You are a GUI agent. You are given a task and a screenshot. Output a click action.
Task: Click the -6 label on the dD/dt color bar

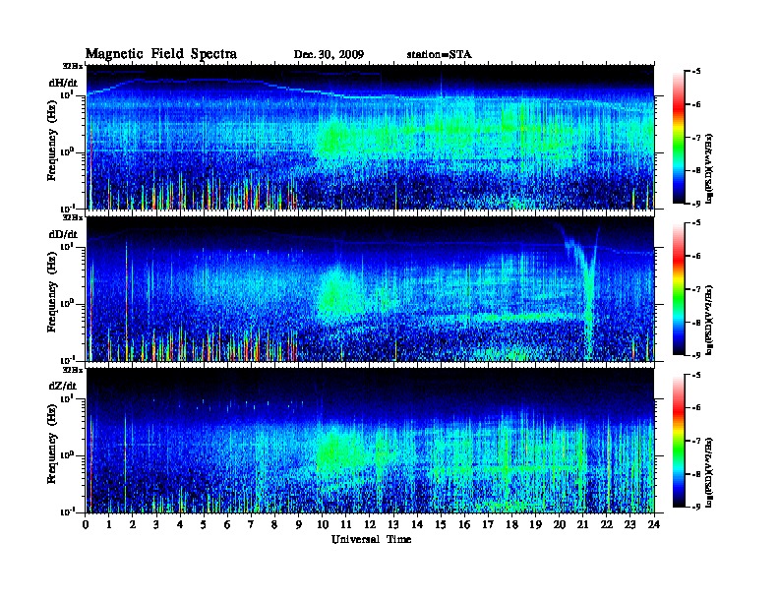(x=695, y=257)
